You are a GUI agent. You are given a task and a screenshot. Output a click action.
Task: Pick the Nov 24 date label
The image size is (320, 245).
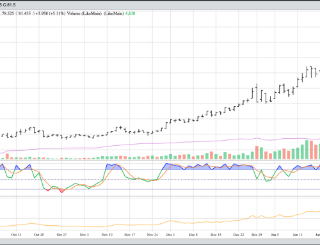[152, 235]
